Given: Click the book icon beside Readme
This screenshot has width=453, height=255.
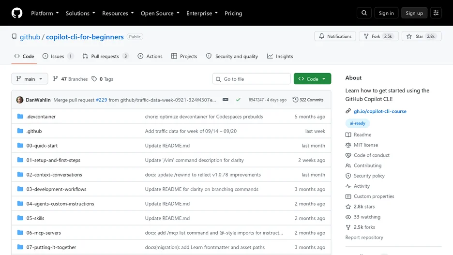Looking at the screenshot, I should (348, 135).
